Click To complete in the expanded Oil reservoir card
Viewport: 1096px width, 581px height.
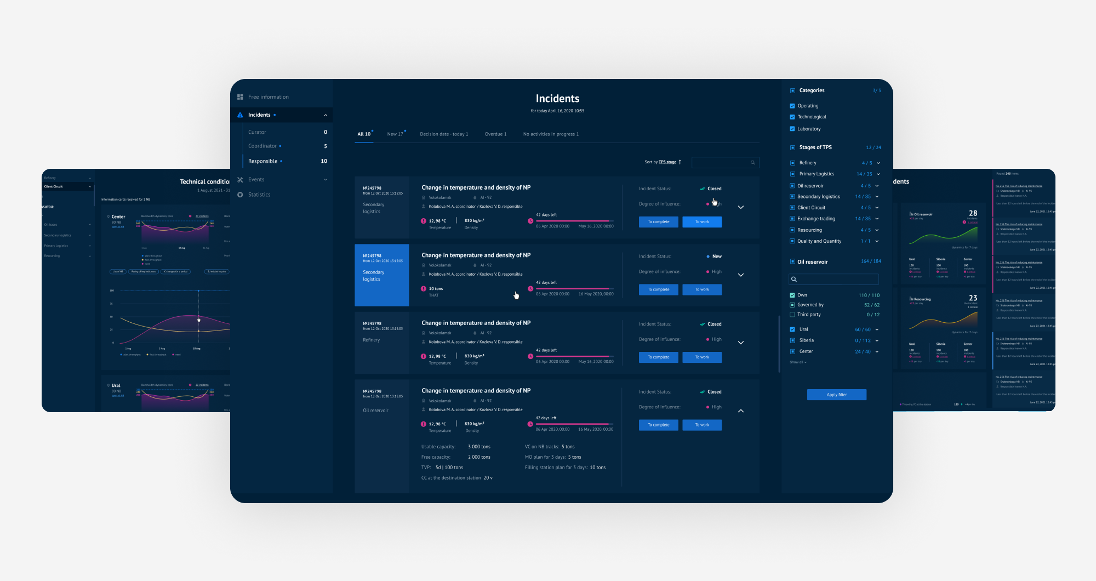coord(659,425)
